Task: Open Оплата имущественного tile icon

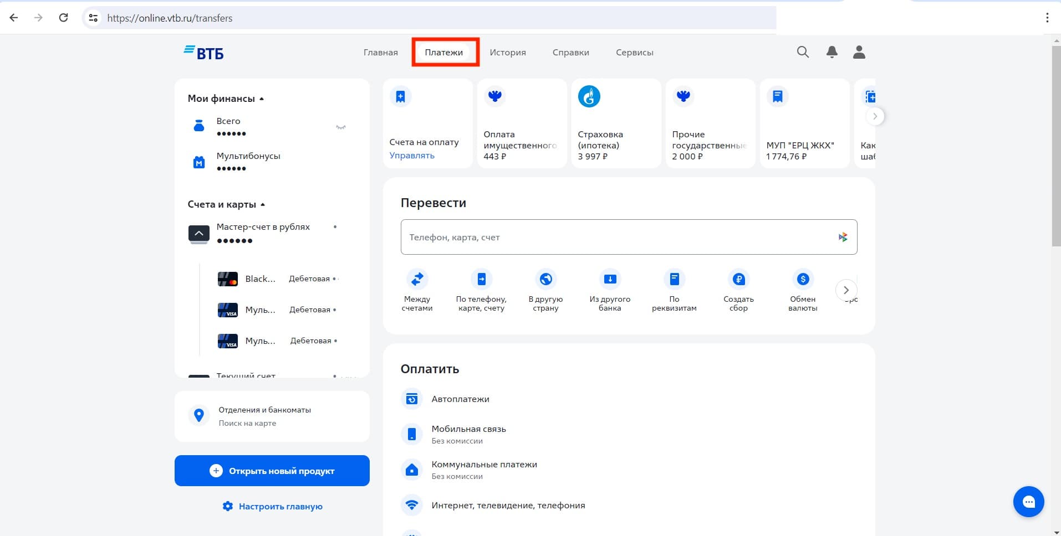Action: pyautogui.click(x=494, y=97)
